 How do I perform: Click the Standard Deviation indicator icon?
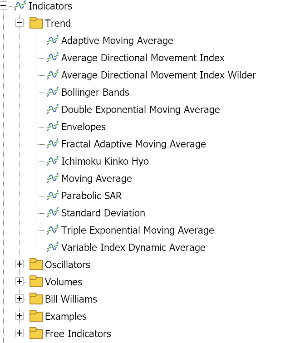click(x=53, y=213)
